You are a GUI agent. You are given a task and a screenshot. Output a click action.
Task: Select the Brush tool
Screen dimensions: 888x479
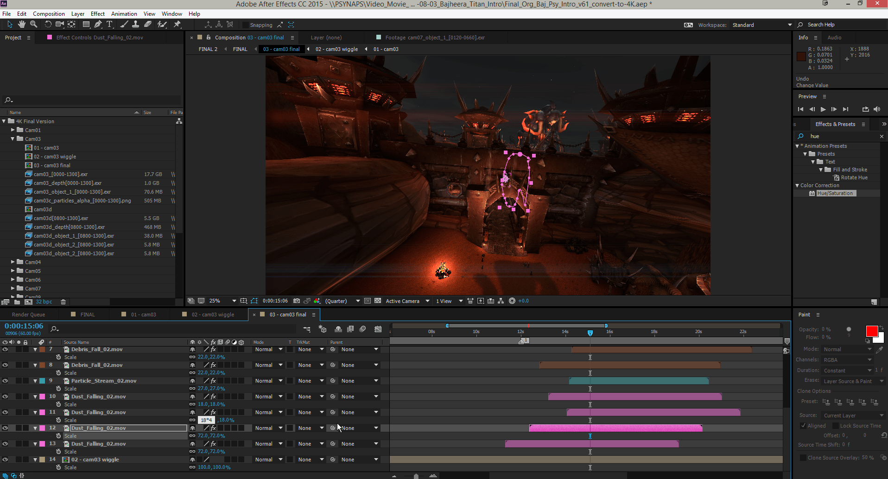[x=124, y=24]
